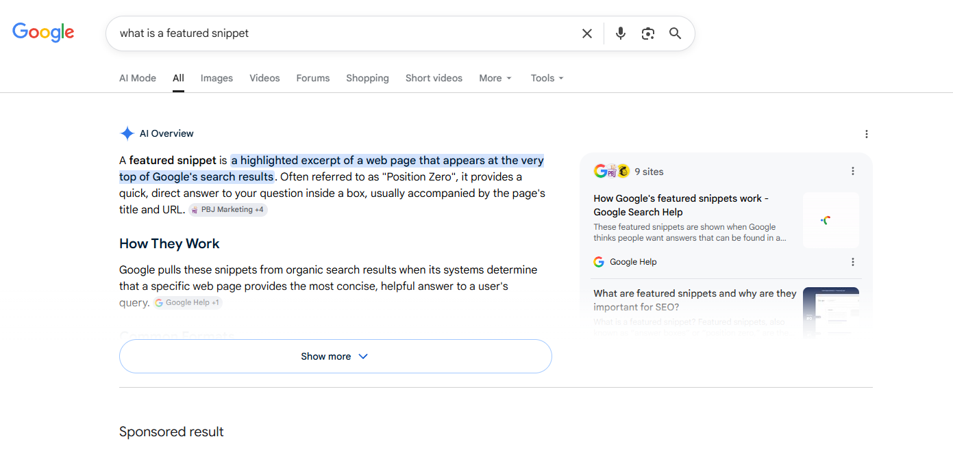Expand the overview with Show more

(336, 356)
